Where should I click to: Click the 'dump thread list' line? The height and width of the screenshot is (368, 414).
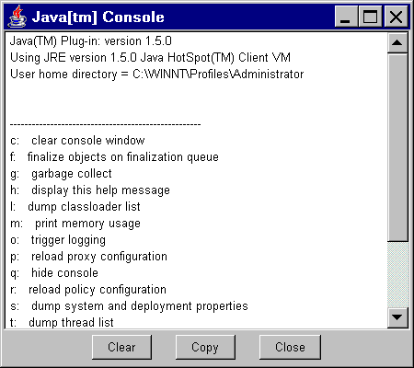click(62, 322)
